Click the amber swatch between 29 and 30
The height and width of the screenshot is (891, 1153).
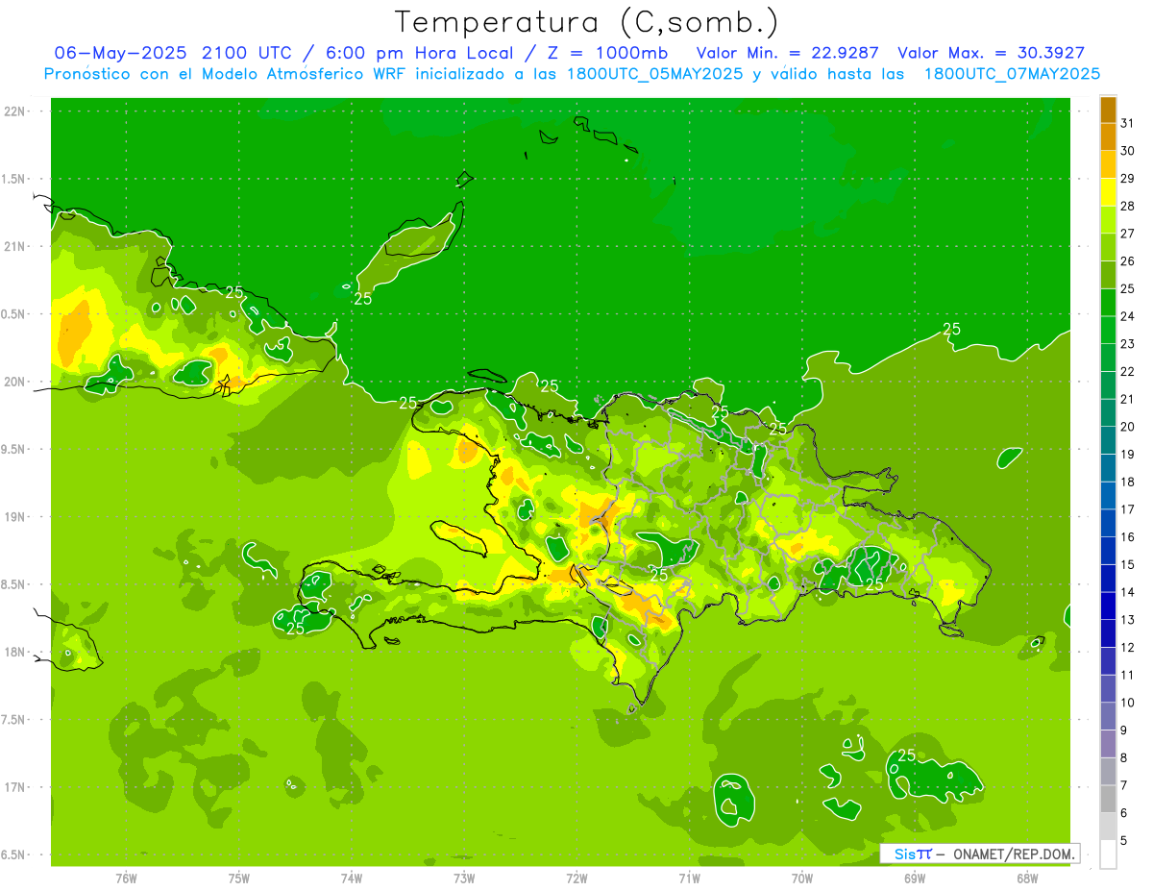click(1108, 165)
